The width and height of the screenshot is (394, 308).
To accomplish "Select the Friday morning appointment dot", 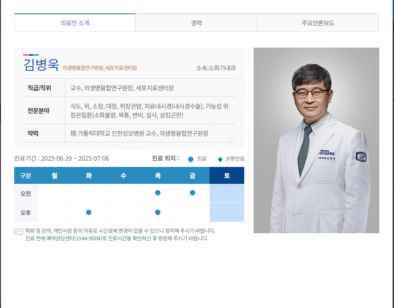I will click(193, 193).
